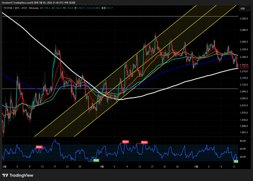Image resolution: width=253 pixels, height=181 pixels.
Task: Click the low value 1,754.8
Action: (69, 8)
